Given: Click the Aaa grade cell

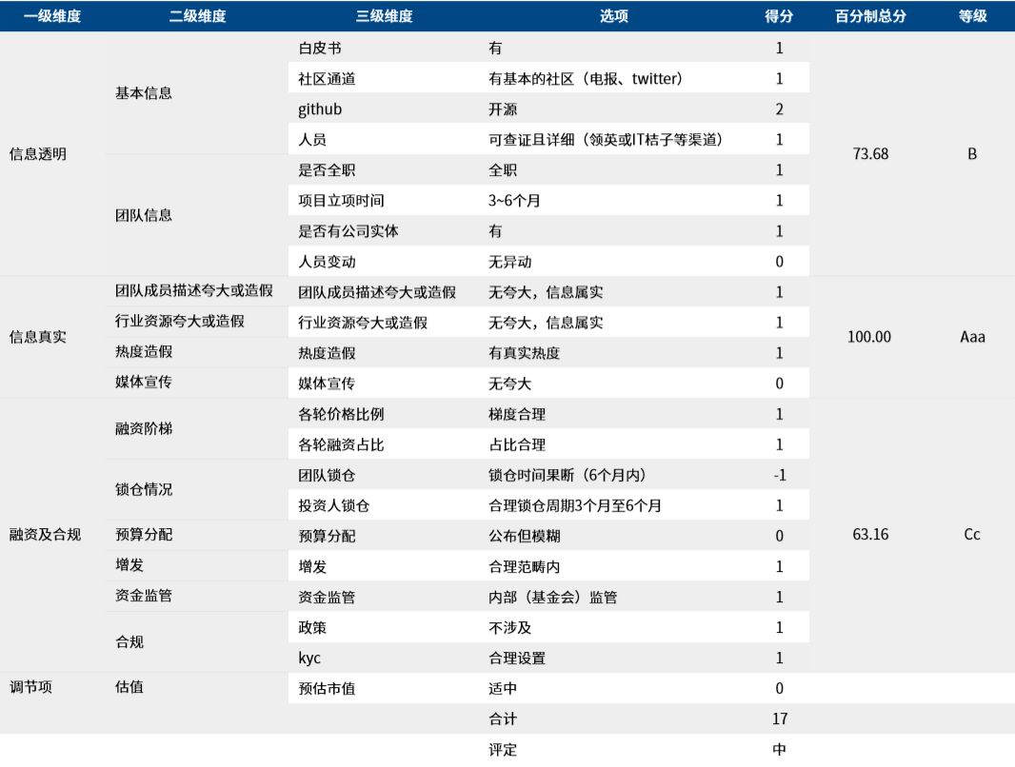Looking at the screenshot, I should coord(972,337).
